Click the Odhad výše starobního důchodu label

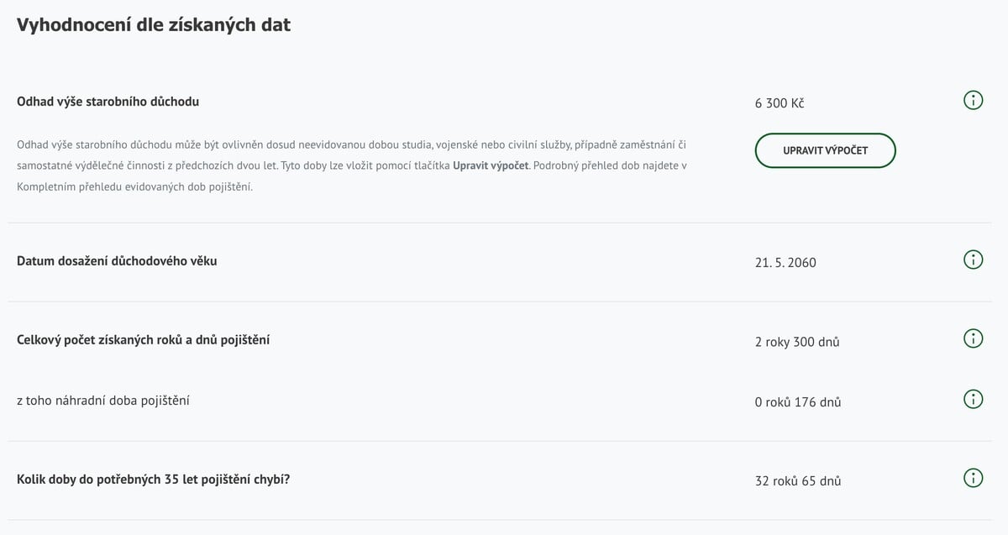click(108, 102)
